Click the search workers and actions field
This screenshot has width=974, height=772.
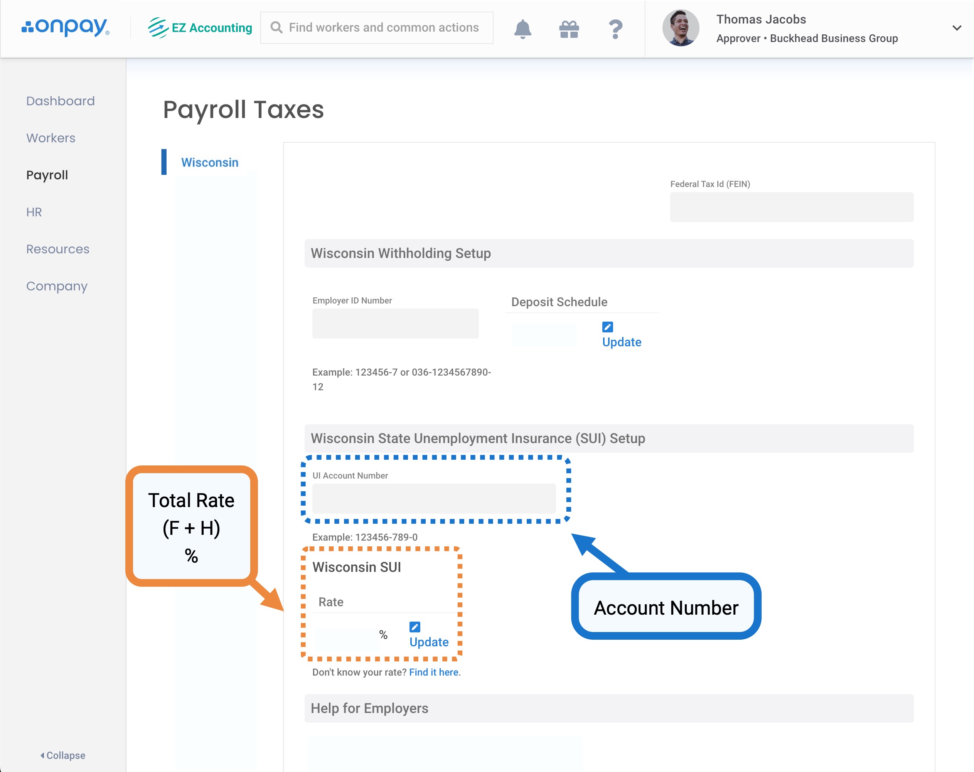[383, 27]
